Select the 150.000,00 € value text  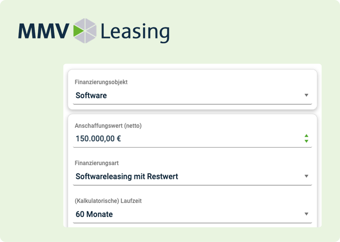pos(98,138)
